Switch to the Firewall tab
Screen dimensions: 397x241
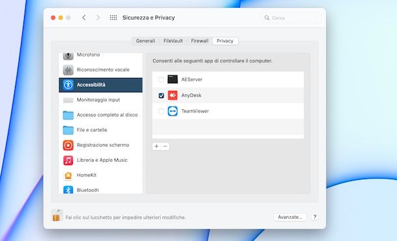[x=200, y=41]
